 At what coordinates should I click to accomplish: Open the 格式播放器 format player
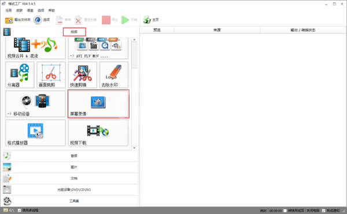pos(35,133)
